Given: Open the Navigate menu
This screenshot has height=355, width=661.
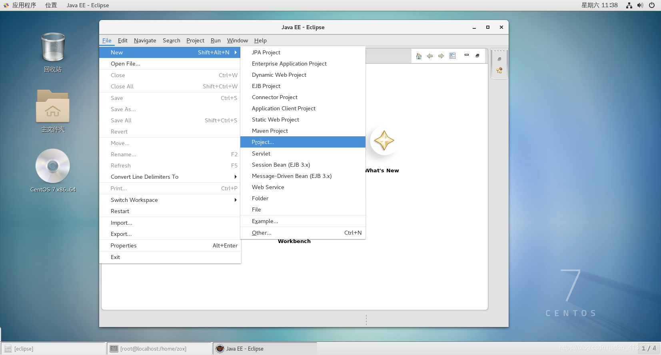Looking at the screenshot, I should click(145, 40).
